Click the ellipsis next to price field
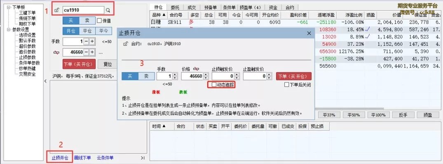Screen dimensions: 443x164 coord(101,52)
